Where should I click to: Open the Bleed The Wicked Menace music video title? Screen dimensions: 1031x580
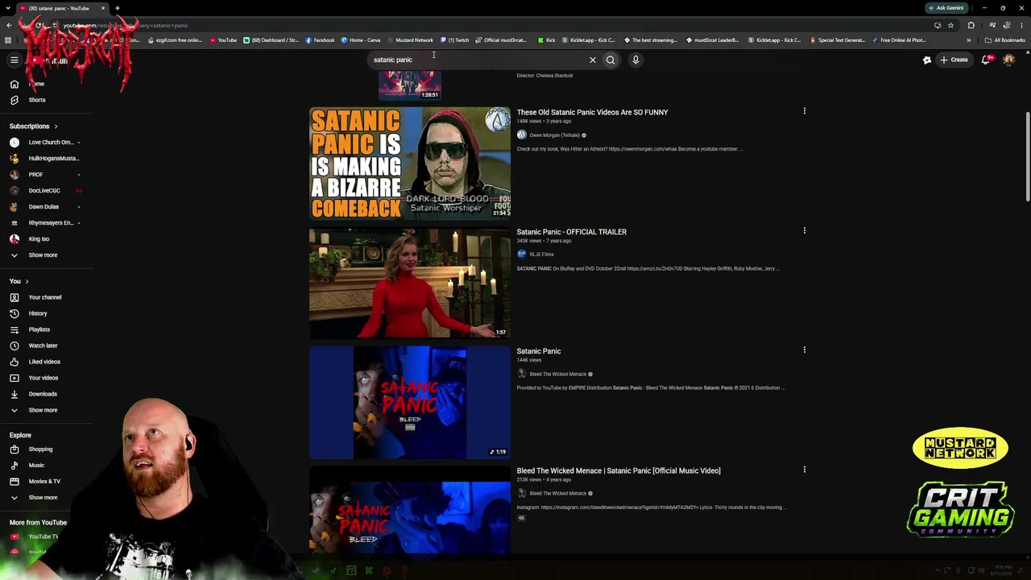[619, 470]
